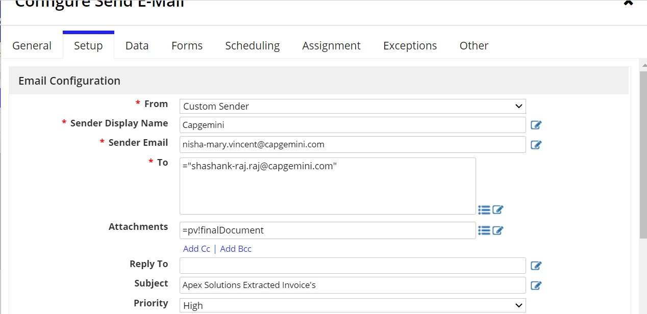
Task: Open the Exceptions tab
Action: click(410, 45)
